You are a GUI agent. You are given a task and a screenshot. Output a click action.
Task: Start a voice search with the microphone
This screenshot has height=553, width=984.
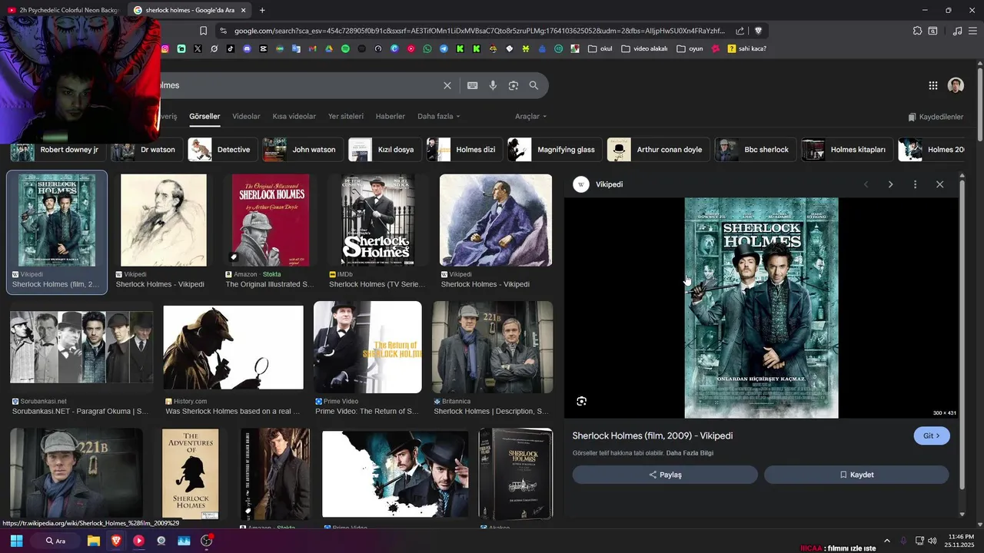pos(493,85)
